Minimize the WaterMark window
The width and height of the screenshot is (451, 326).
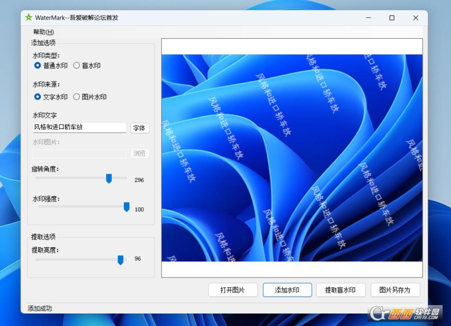tap(368, 18)
